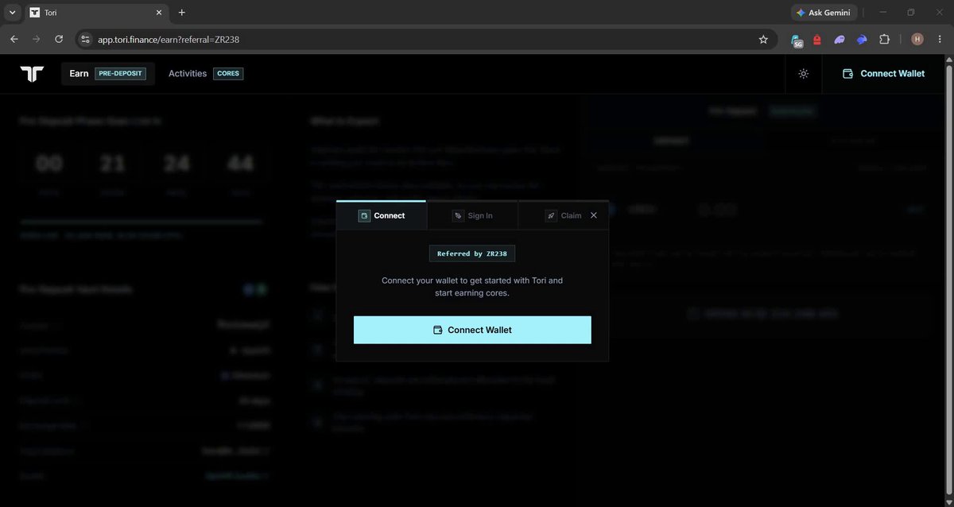Close the Tori browser tab
This screenshot has height=507, width=954.
(159, 13)
